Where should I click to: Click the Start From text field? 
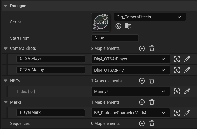coord(115,38)
